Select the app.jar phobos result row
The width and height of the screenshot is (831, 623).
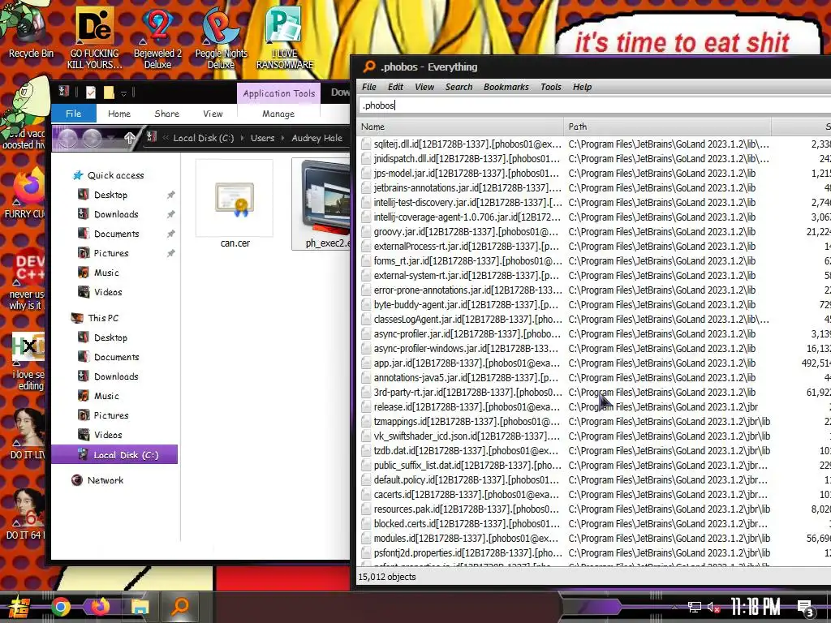593,363
